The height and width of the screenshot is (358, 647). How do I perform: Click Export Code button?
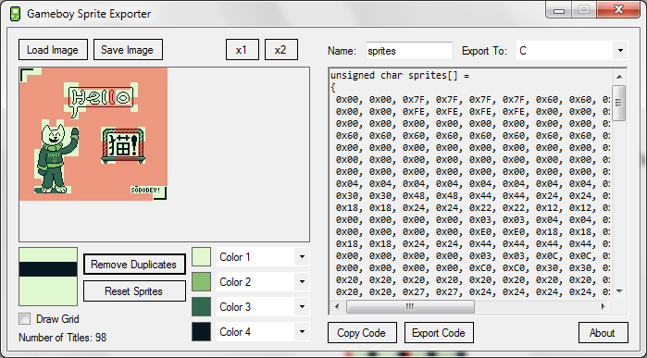click(x=439, y=333)
